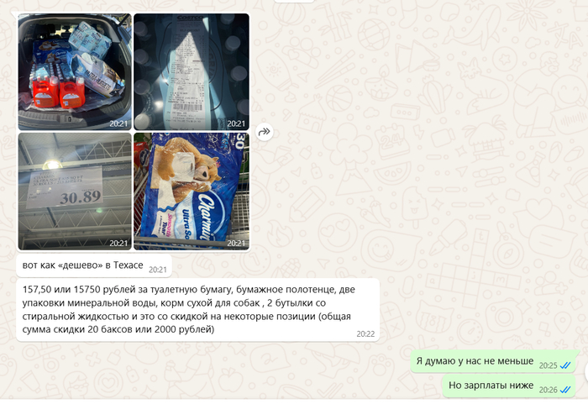The height and width of the screenshot is (404, 588).
Task: Click blue read checkmarks on "Я думаю у нас не меньше"
Action: (x=565, y=365)
